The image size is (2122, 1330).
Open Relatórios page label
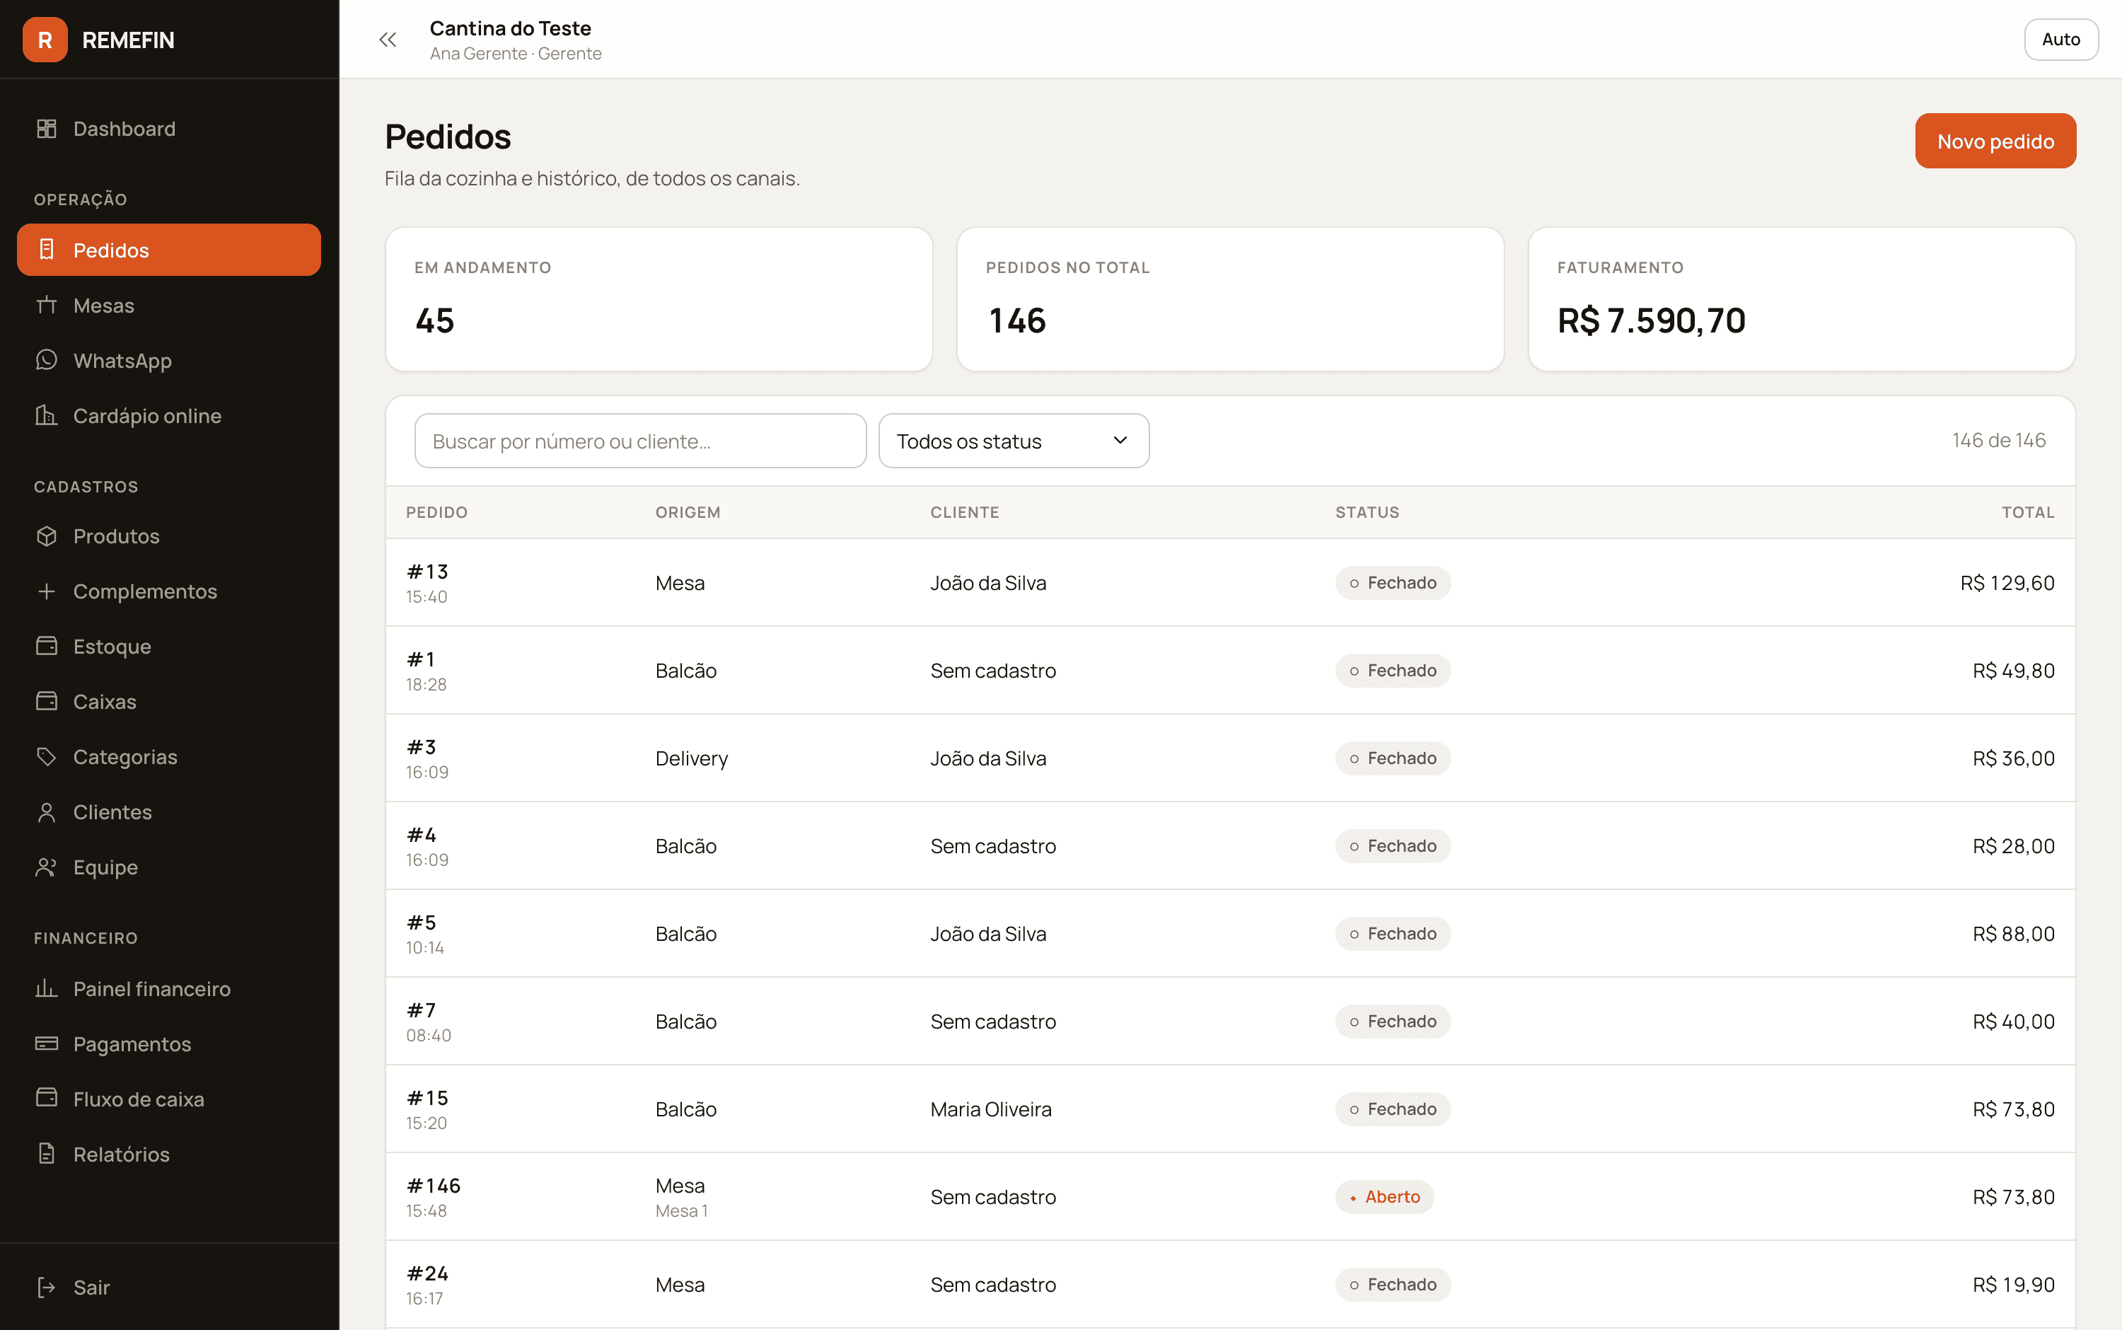[x=122, y=1154]
